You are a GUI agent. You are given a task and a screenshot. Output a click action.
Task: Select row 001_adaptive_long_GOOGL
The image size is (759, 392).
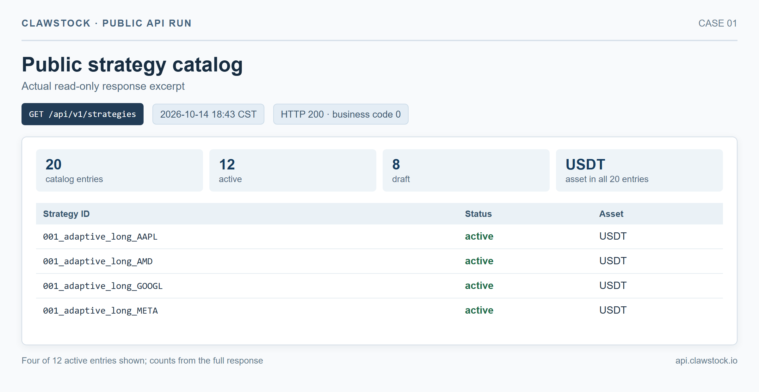[379, 286]
